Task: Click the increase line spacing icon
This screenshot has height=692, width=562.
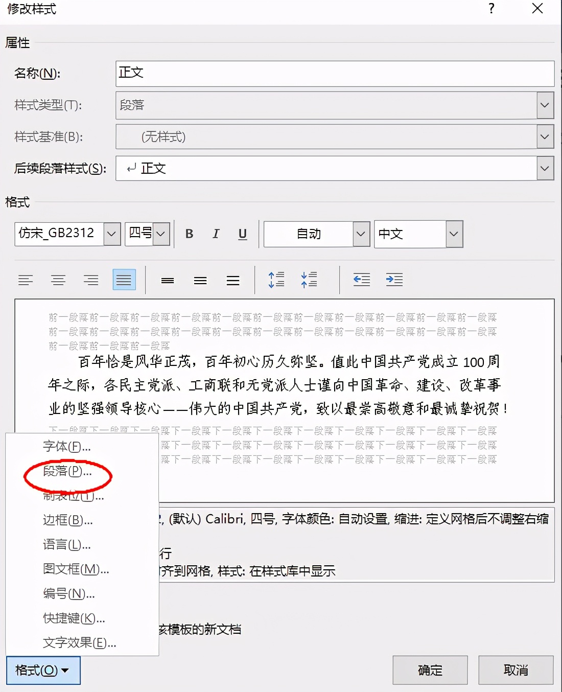Action: click(x=275, y=279)
